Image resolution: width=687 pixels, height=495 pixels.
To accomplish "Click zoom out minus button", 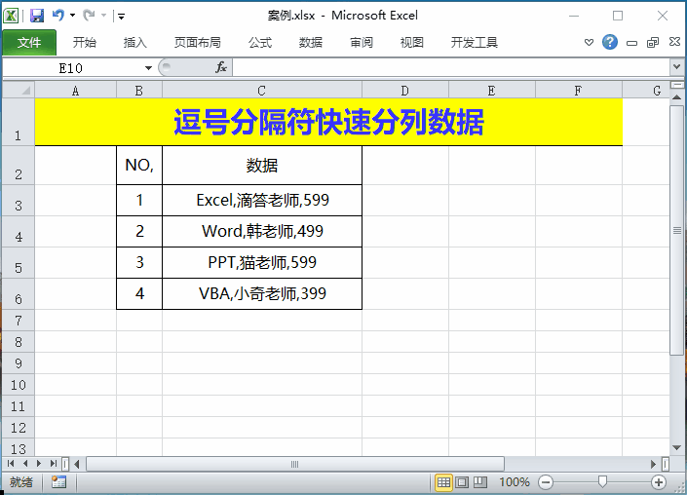I will tap(546, 482).
